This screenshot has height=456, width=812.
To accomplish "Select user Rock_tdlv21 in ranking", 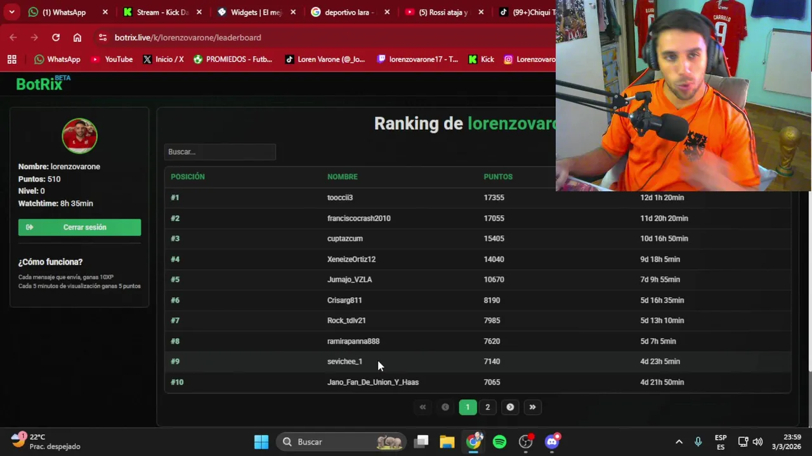I will [346, 320].
